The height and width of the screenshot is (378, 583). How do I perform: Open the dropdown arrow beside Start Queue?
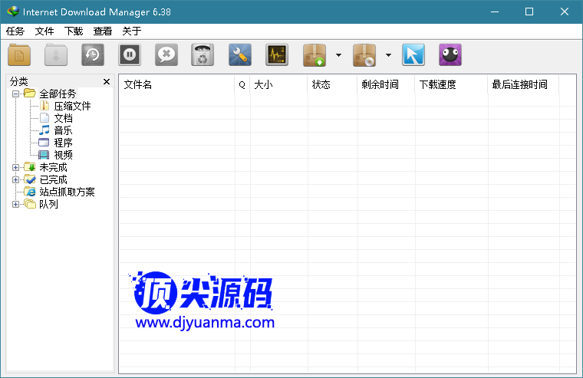pyautogui.click(x=338, y=55)
